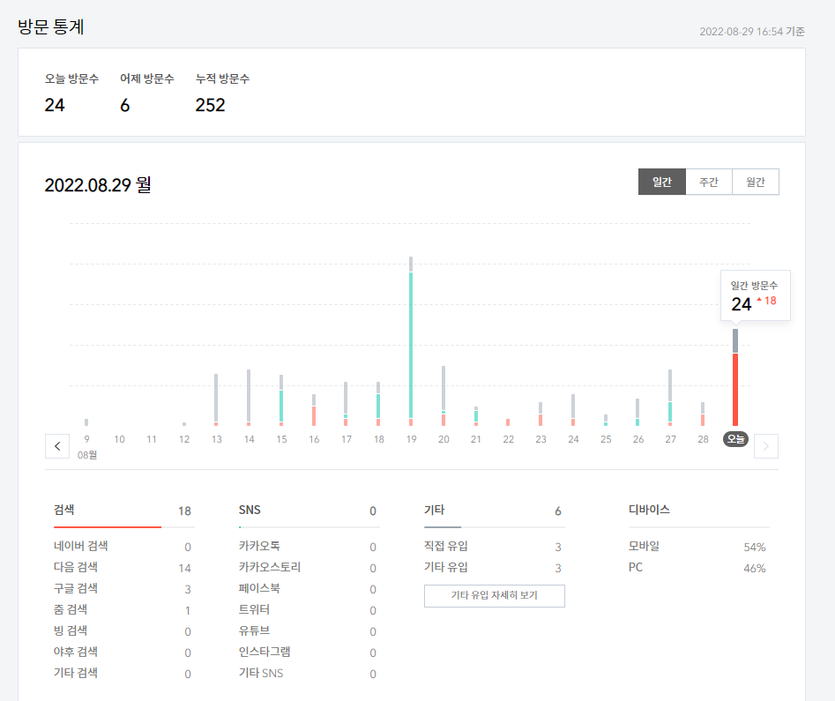
Task: Switch to 월간 monthly view
Action: click(756, 183)
